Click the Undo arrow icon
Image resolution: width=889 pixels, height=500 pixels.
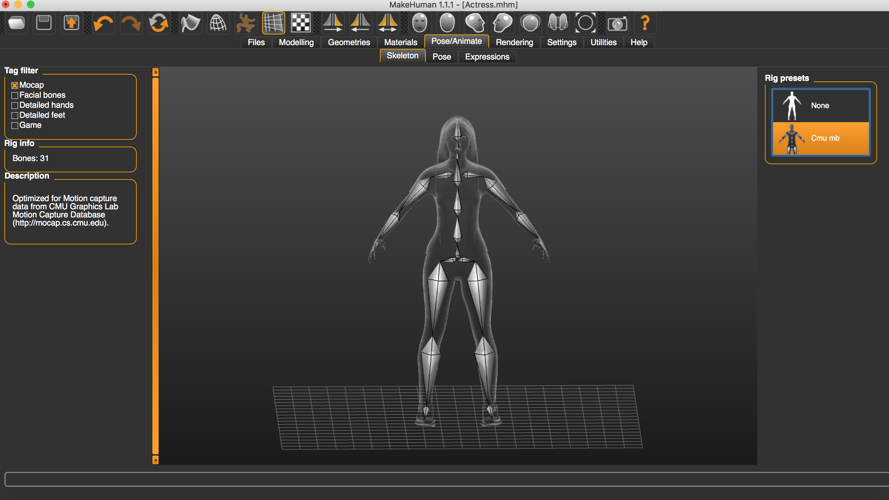point(103,23)
